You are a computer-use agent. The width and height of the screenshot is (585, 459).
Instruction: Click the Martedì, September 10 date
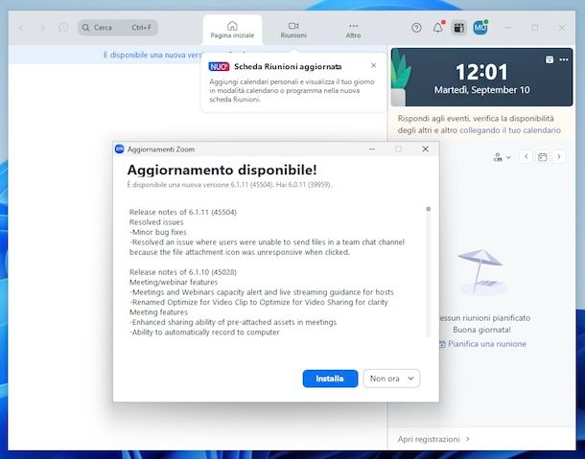(481, 90)
